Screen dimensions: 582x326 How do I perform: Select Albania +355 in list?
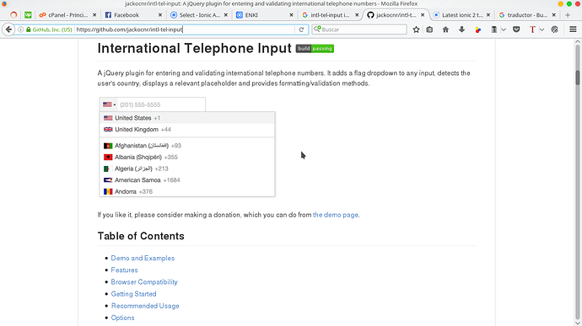point(187,158)
